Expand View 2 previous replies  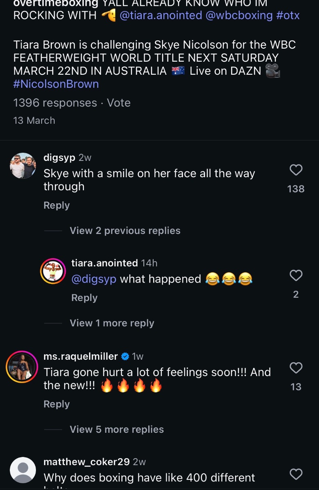tap(125, 231)
